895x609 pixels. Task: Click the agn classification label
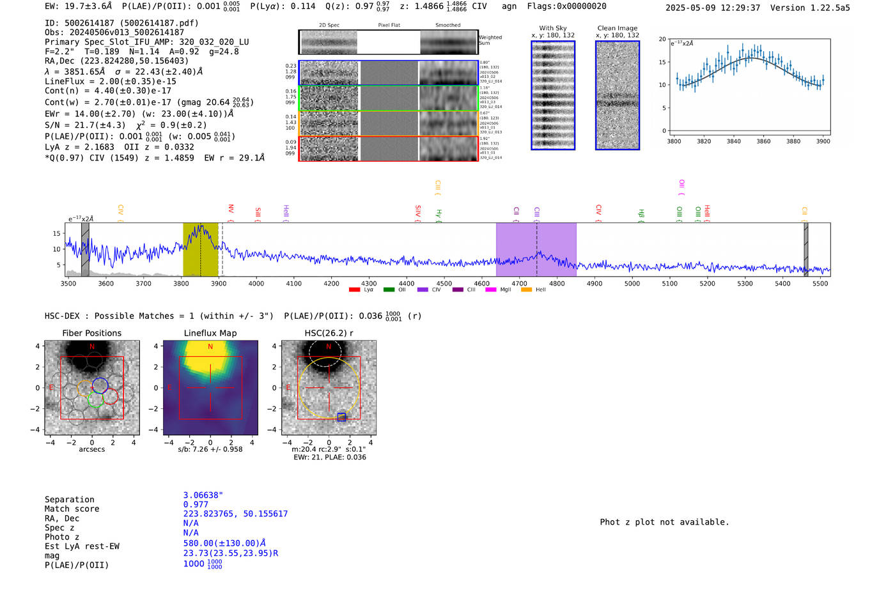509,6
